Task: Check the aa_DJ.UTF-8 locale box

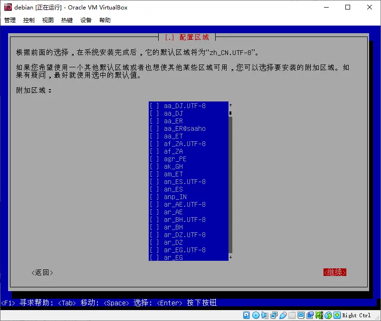Action: click(154, 106)
